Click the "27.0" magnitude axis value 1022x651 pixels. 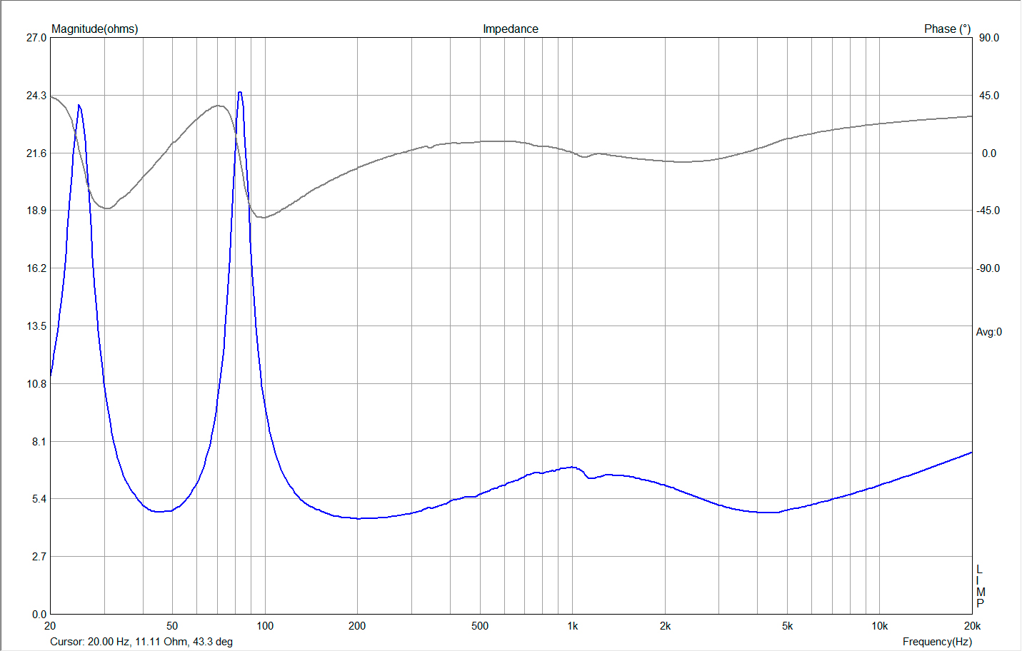(36, 38)
